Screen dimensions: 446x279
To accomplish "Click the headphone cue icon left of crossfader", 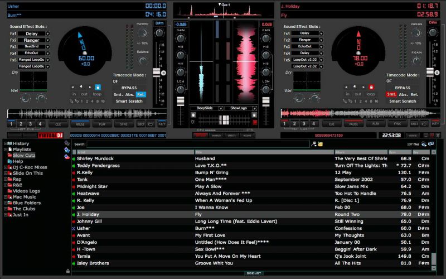I will [193, 122].
